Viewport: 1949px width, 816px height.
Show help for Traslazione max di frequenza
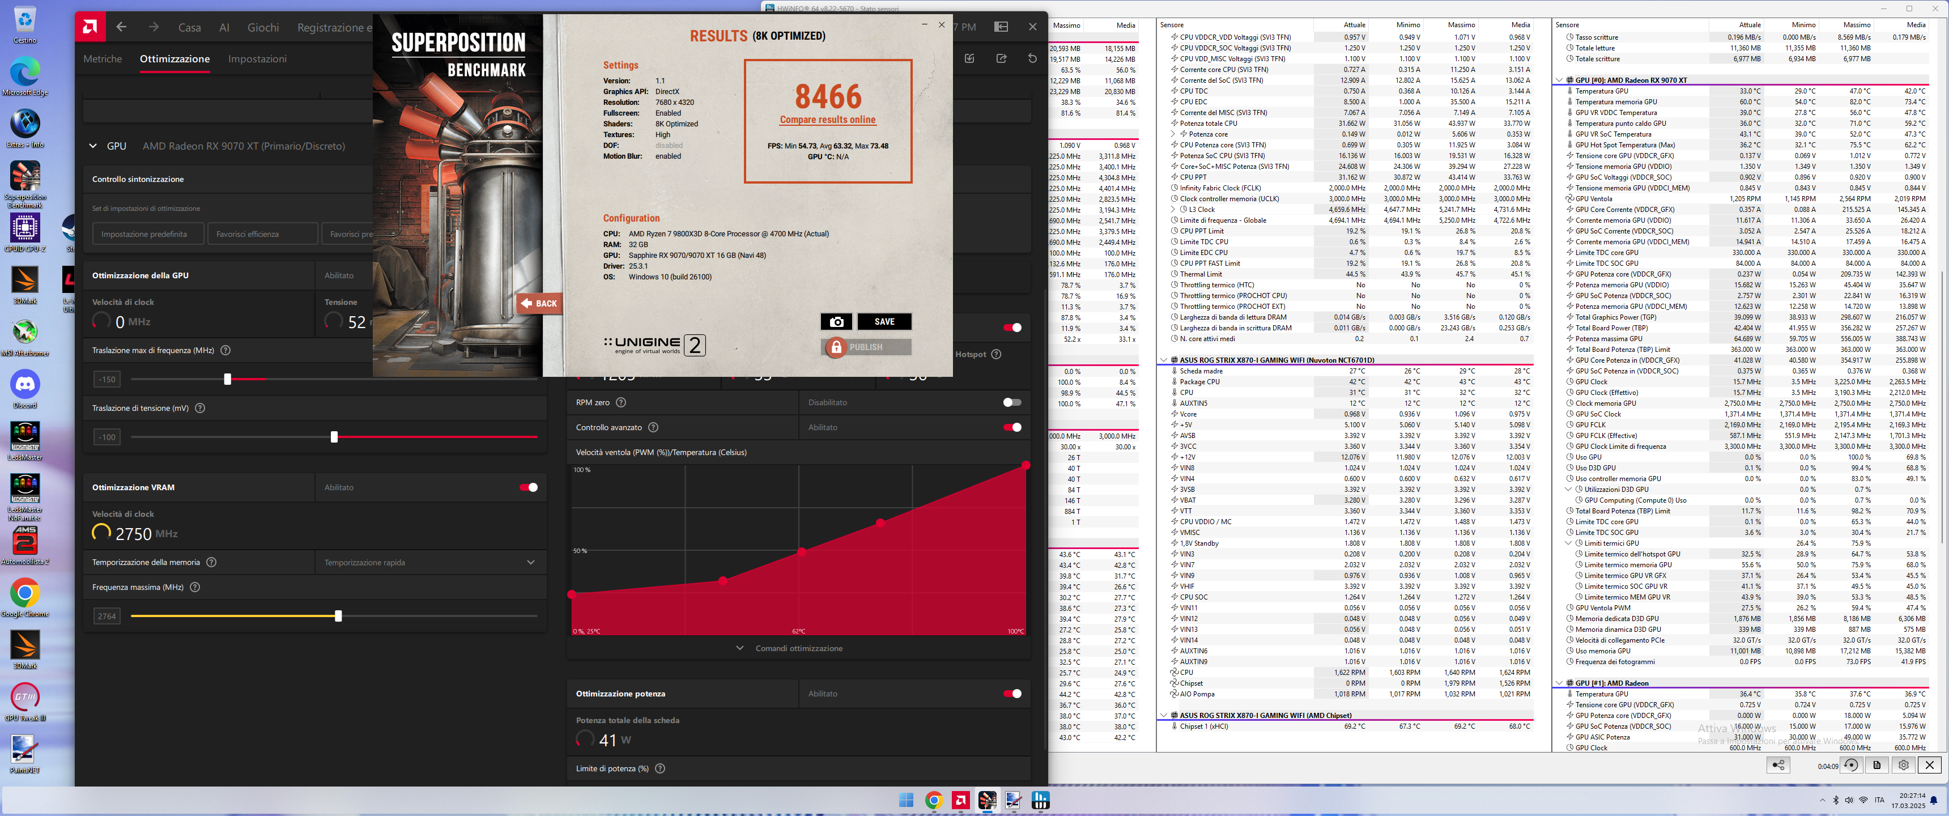coord(225,350)
